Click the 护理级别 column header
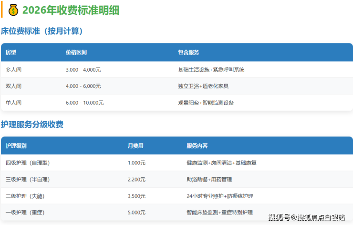The image size is (353, 225). tap(16, 145)
